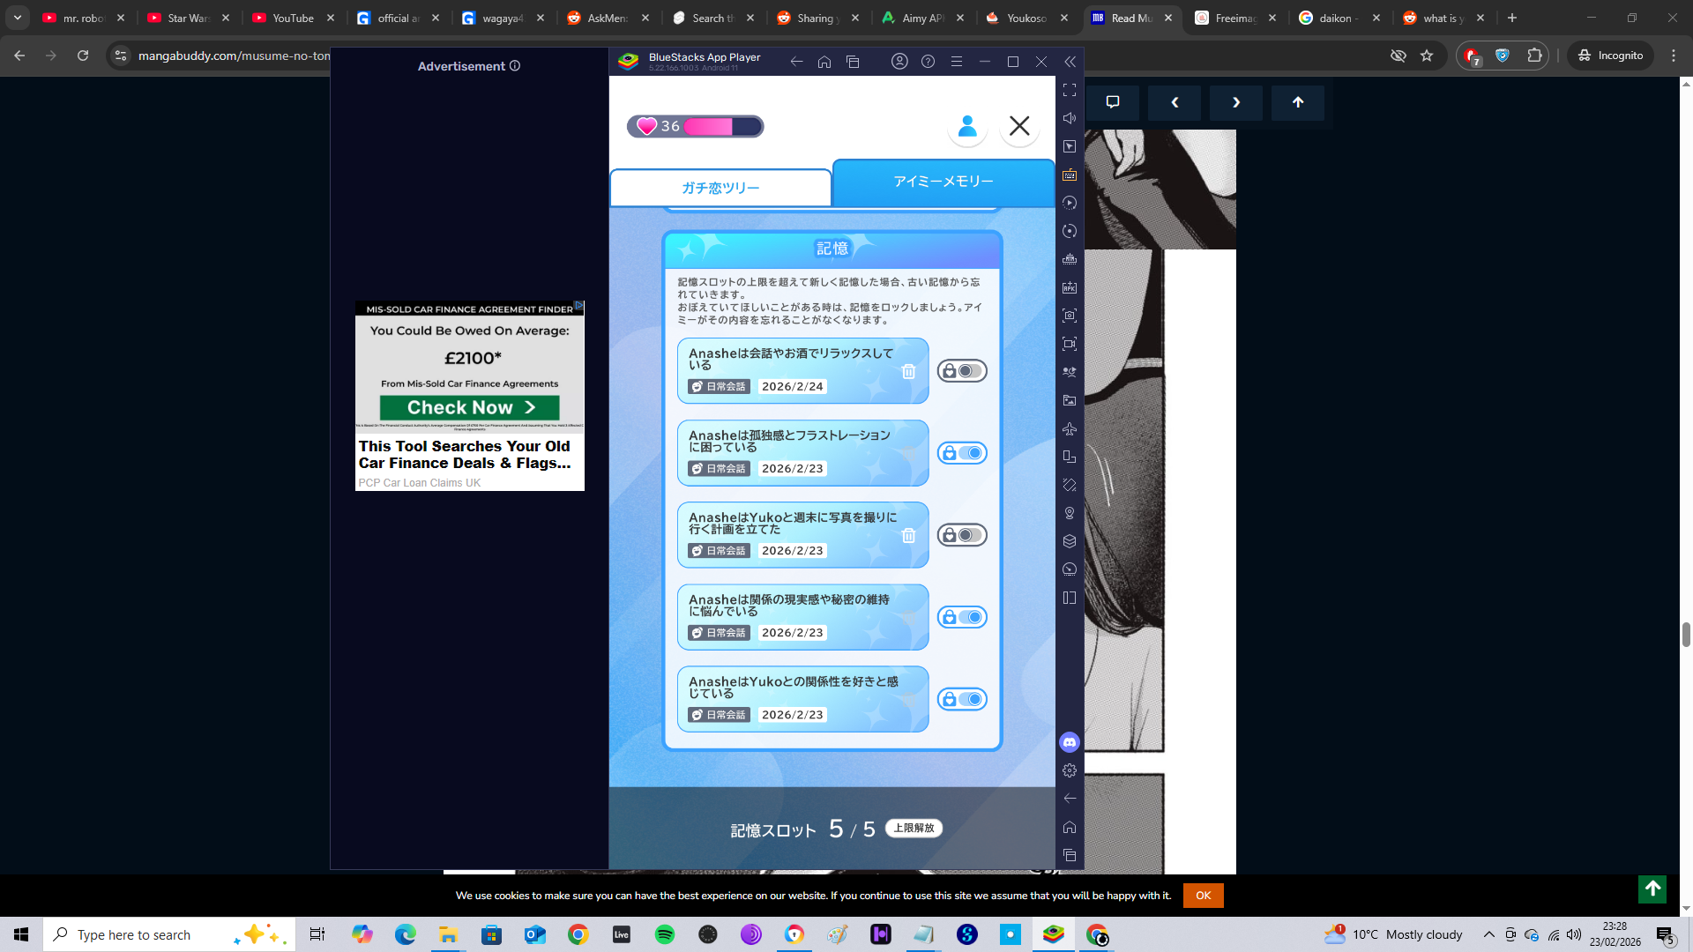1693x952 pixels.
Task: Open the BlueStacks help question mark icon
Action: pos(928,62)
